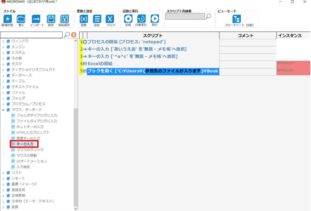Viewport: 311px width, 211px height.
Task: Click the command tree vertical scrollbar
Action: 76,157
